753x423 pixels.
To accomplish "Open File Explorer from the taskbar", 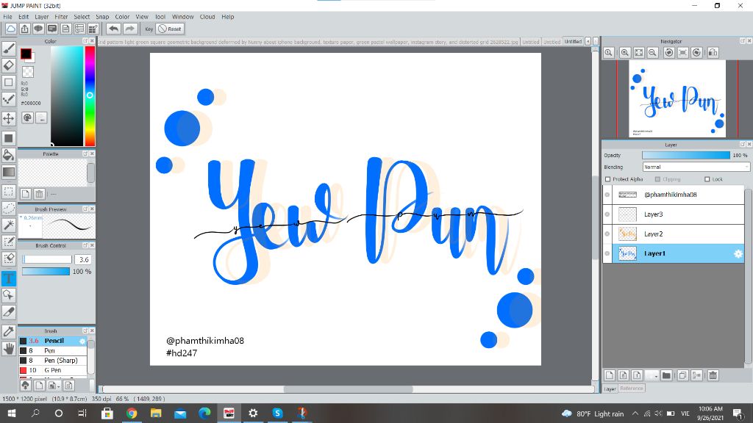I will (156, 413).
